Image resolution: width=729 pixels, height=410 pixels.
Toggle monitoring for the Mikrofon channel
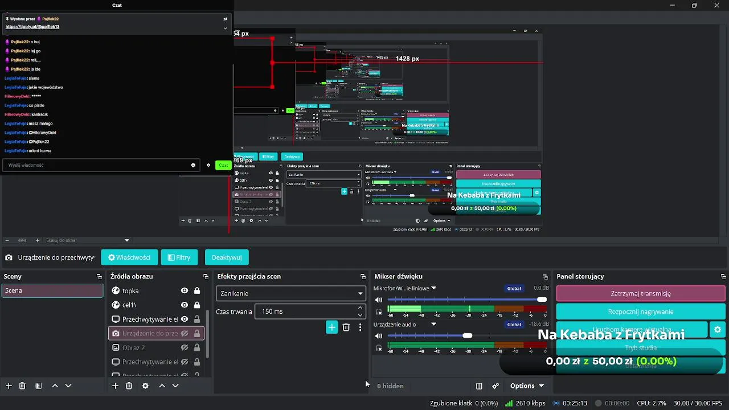coord(379,312)
